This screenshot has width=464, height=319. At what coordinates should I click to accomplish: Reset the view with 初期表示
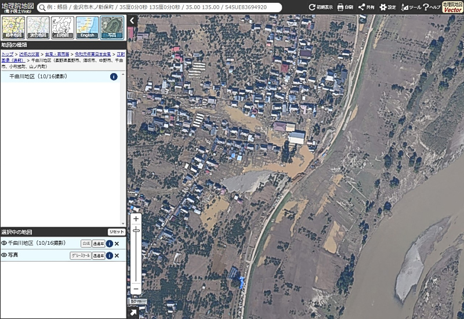tap(321, 7)
